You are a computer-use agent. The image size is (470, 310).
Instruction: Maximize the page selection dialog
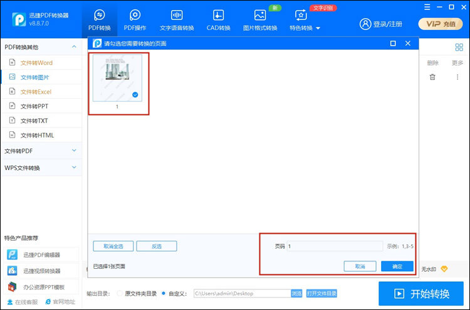pos(393,43)
